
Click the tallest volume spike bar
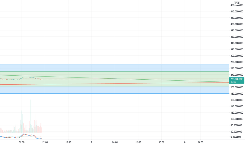[30, 116]
